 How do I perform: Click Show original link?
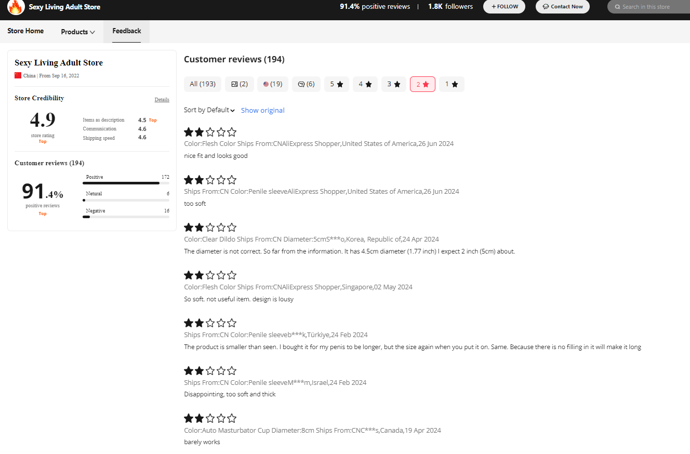point(263,110)
